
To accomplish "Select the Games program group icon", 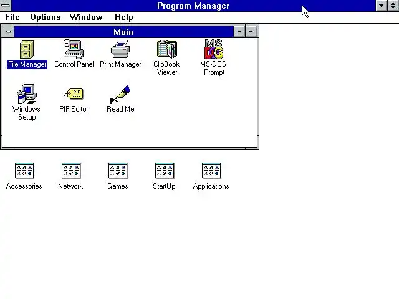I will (118, 170).
